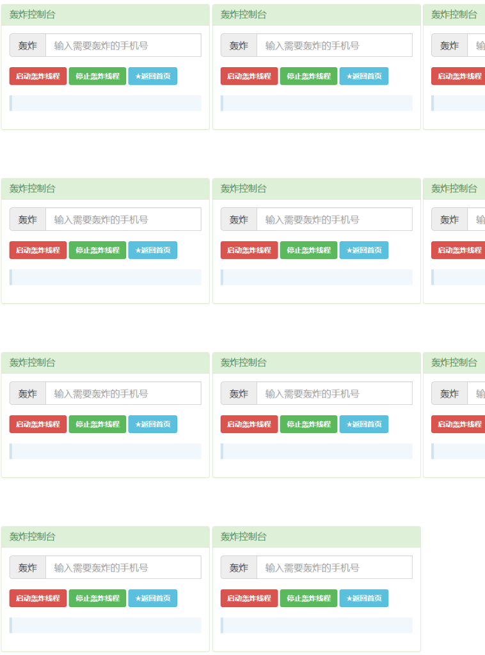The image size is (485, 655).
Task: Click ★返回首页 in third-row left panel
Action: [x=153, y=424]
